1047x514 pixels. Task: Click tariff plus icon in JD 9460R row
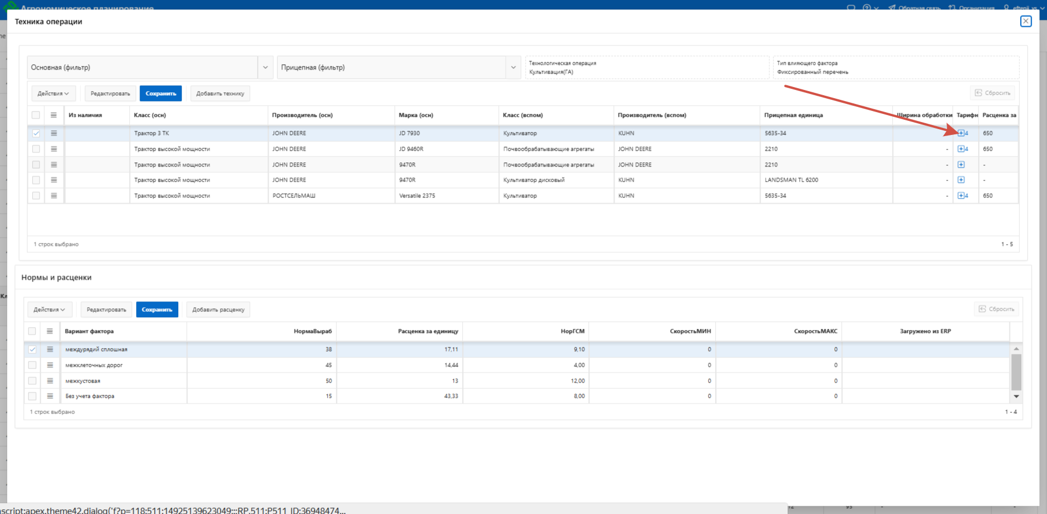pyautogui.click(x=961, y=149)
